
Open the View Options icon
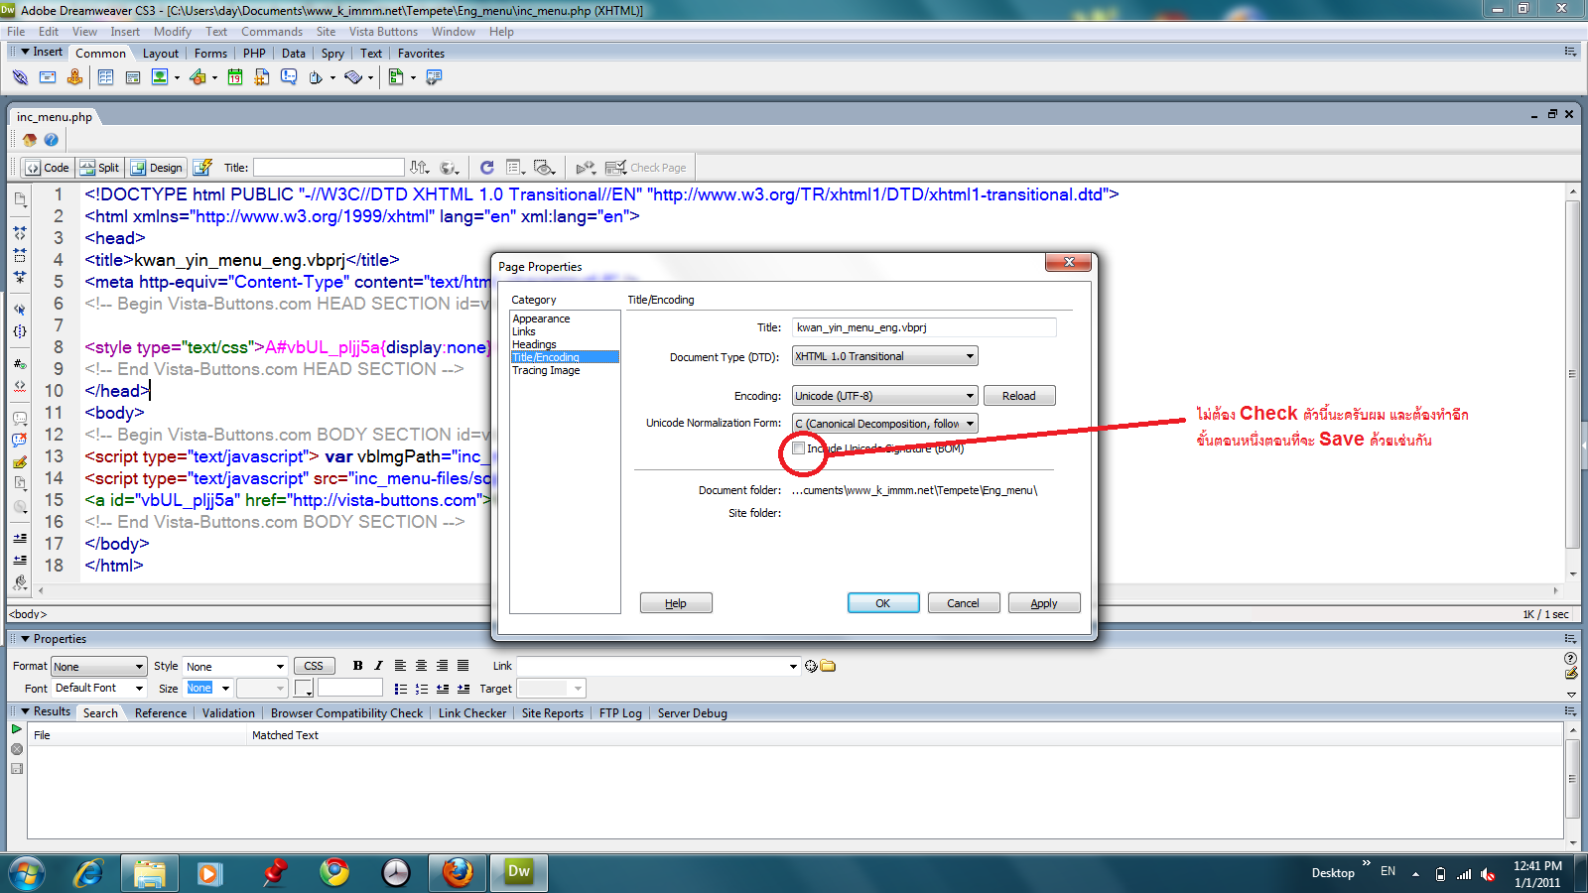tap(515, 168)
